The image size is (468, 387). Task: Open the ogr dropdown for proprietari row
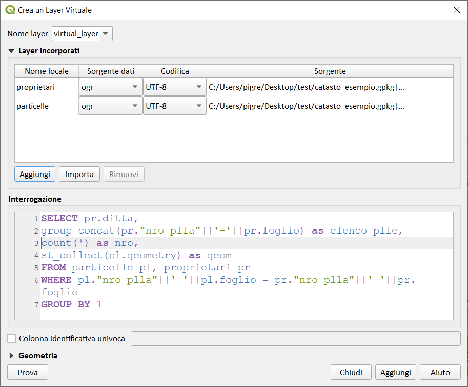click(110, 87)
